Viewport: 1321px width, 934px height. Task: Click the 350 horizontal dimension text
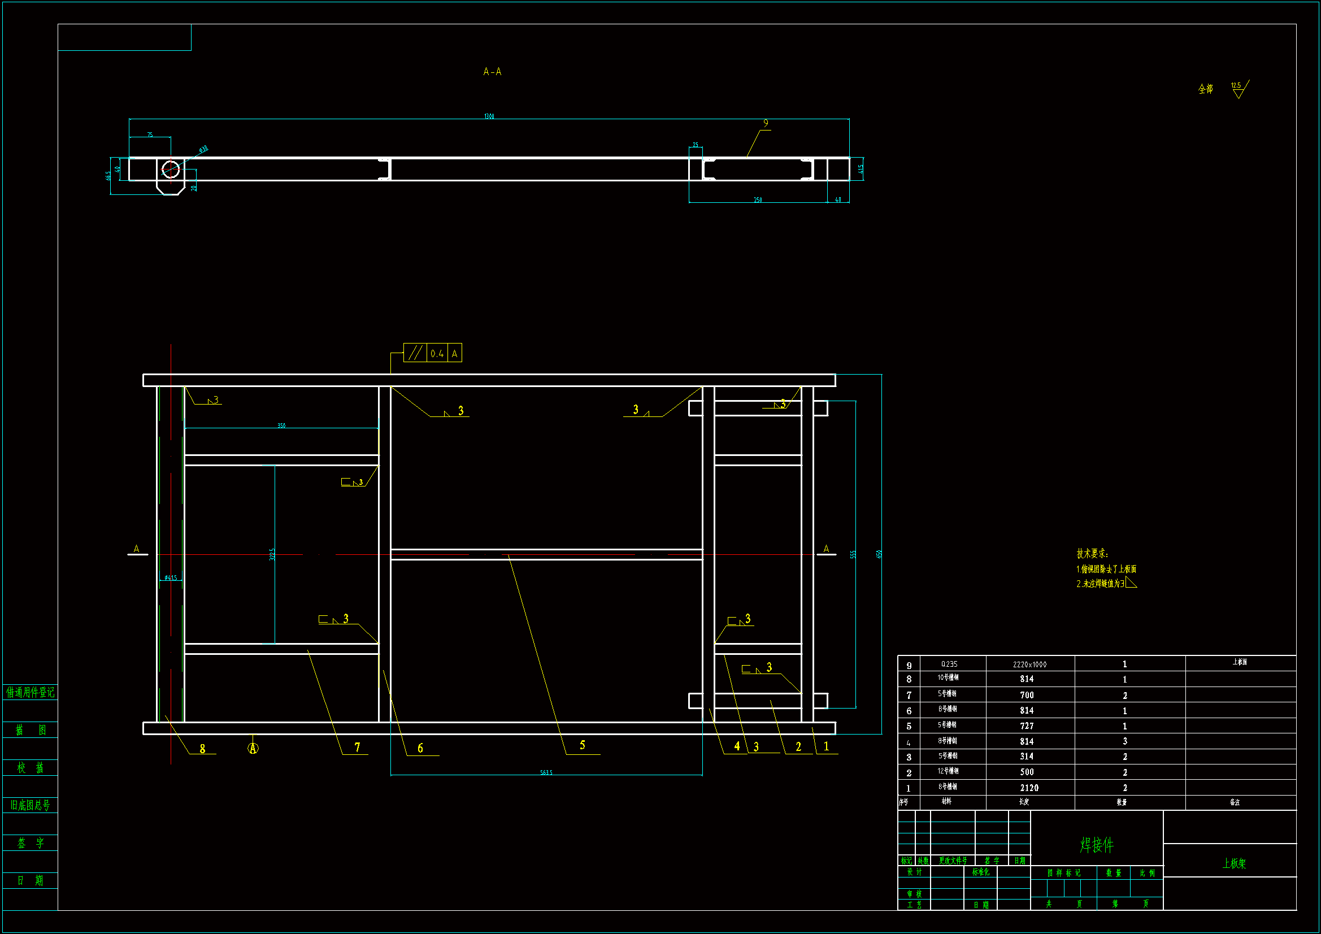[x=281, y=425]
